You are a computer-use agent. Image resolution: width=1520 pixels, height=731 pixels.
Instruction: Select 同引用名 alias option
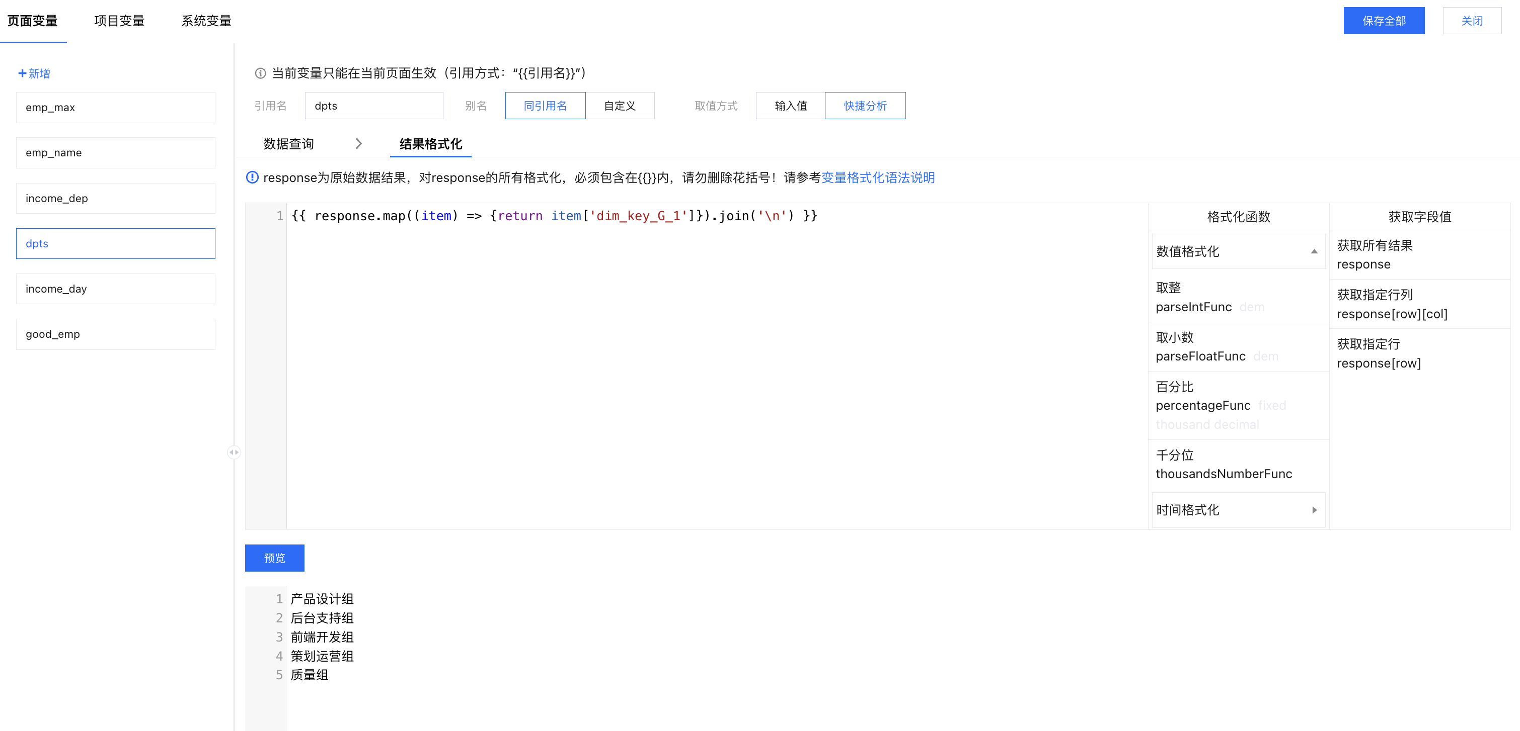coord(545,106)
